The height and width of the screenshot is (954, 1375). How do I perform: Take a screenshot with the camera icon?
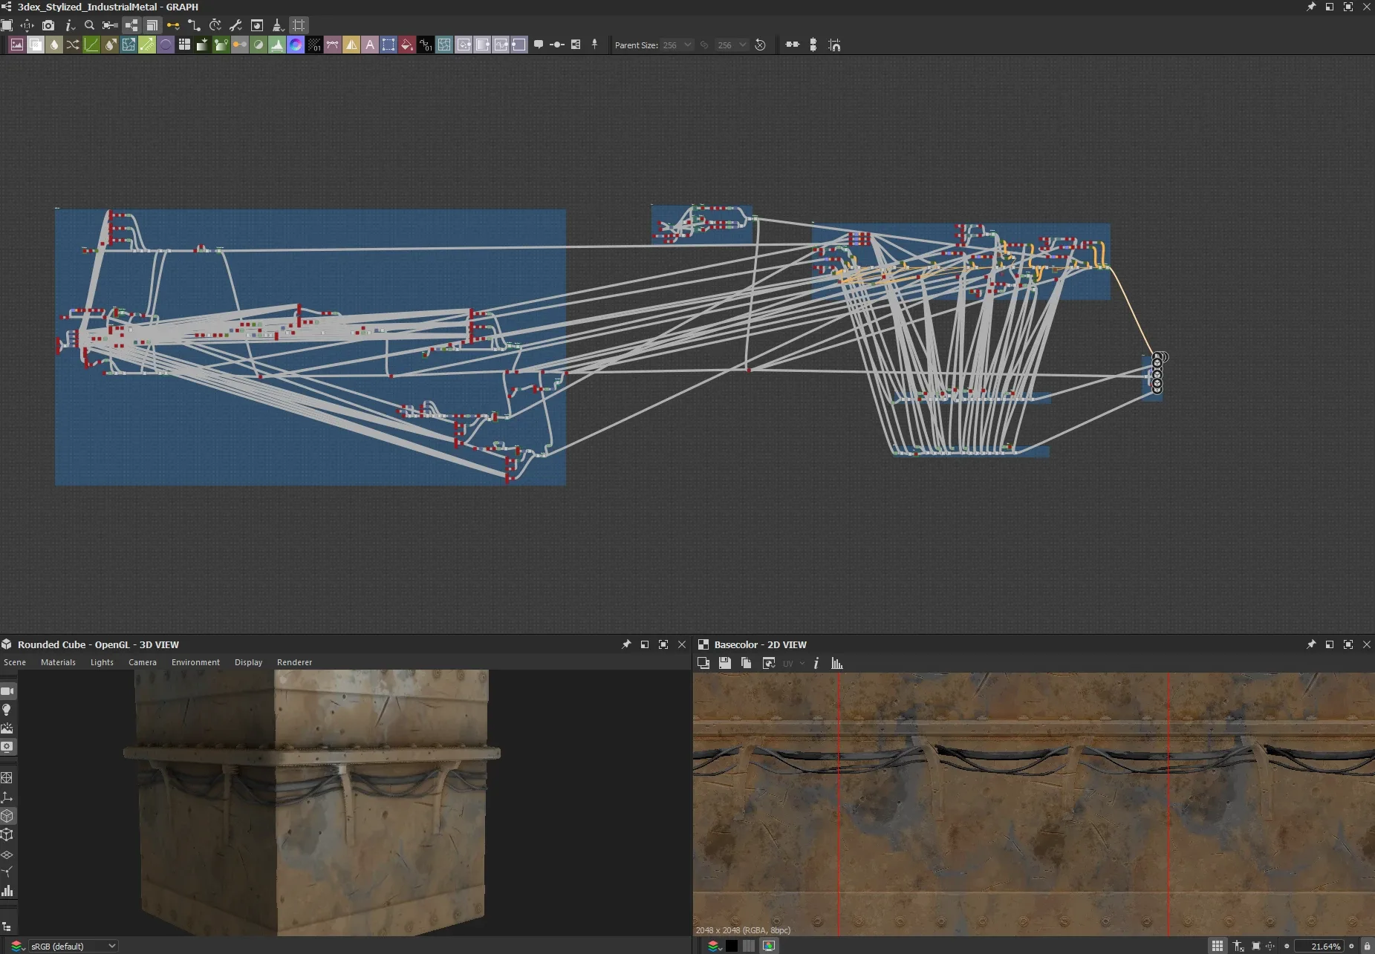(x=49, y=24)
